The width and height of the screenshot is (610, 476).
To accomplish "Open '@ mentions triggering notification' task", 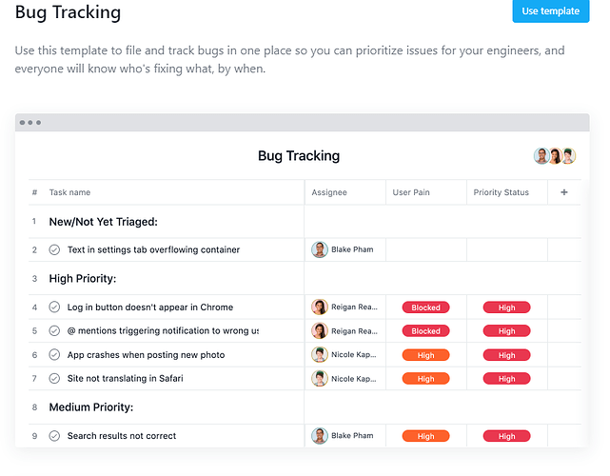I will click(163, 331).
